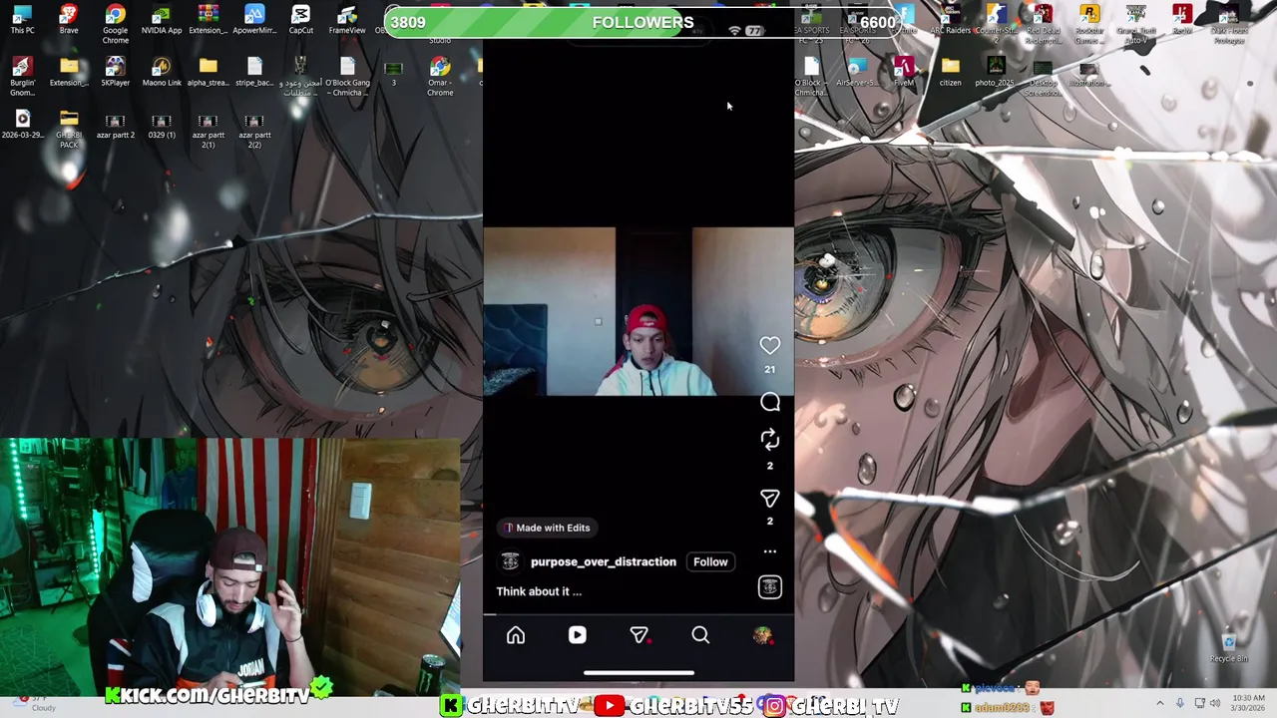Open the Recycle Bin

(1228, 648)
